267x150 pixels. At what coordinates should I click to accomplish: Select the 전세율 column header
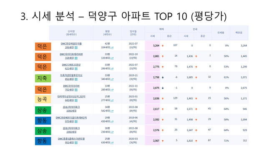pyautogui.click(x=221, y=32)
